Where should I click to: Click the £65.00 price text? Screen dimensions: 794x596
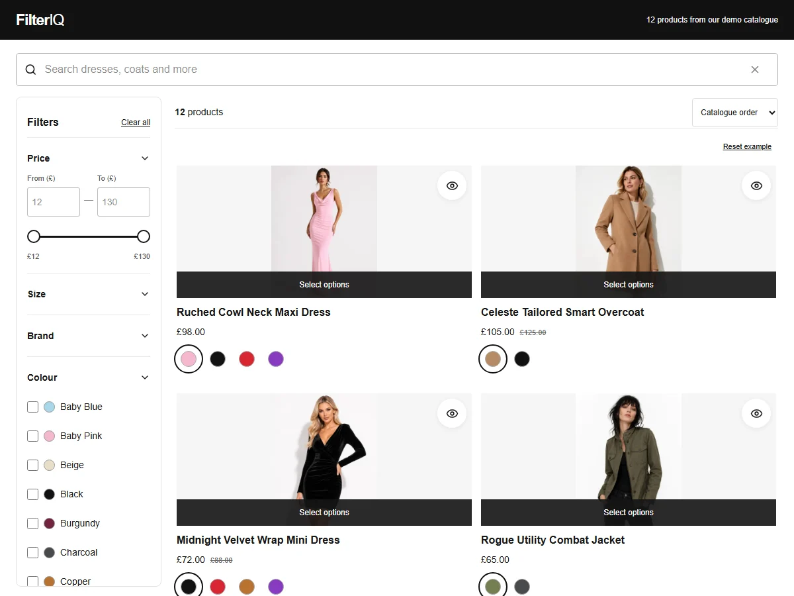tap(495, 560)
